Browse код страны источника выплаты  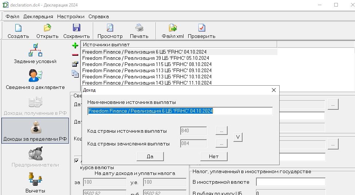point(221,131)
